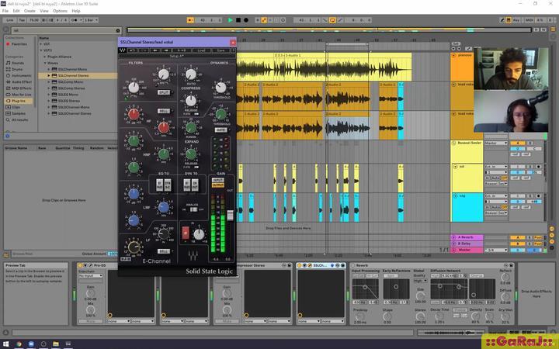Open the Audio Effects category
559x349 pixels.
tap(19, 82)
